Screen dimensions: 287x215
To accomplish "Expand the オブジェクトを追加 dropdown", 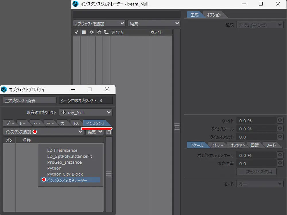I will point(99,24).
